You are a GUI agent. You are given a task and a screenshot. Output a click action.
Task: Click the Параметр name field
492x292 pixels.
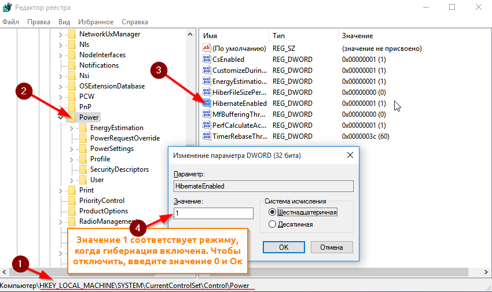click(x=263, y=186)
